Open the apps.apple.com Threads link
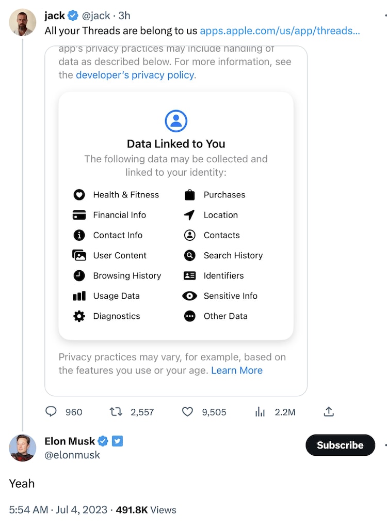The height and width of the screenshot is (525, 387). tap(280, 30)
